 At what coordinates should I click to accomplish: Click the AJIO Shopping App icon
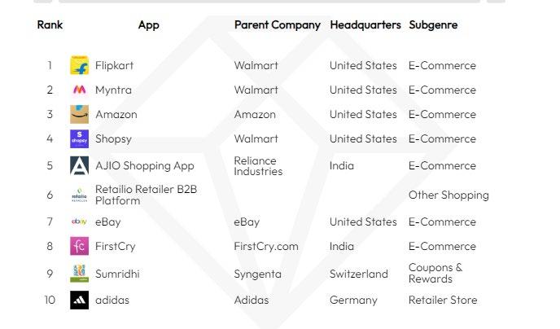point(79,166)
